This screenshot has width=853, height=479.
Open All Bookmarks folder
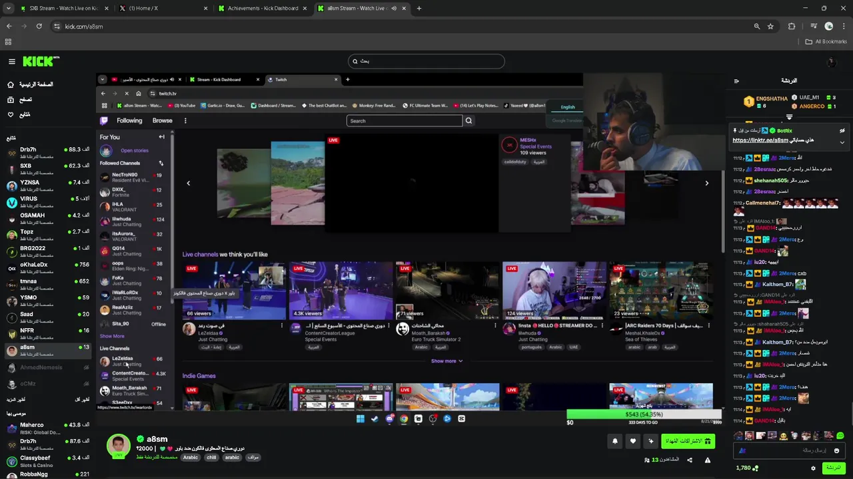[826, 41]
